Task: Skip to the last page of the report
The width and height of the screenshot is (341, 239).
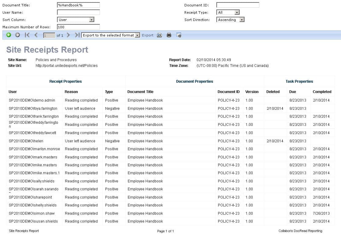Action: click(76, 35)
